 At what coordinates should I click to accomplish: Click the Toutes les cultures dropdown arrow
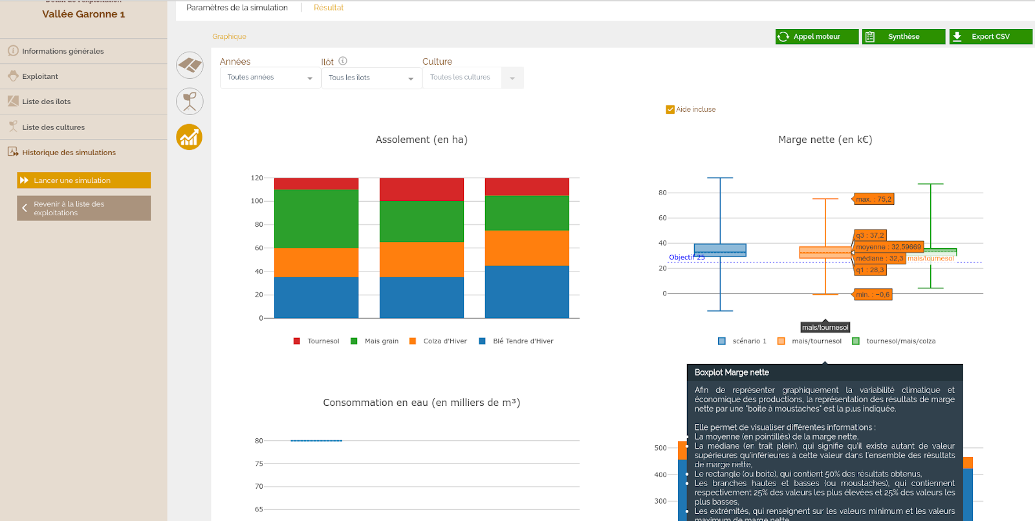click(512, 78)
